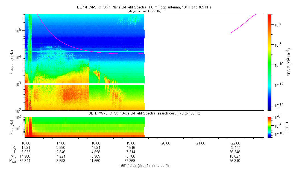
Task: Click the Freq (Hz) lower axis label
Action: [x=12, y=127]
